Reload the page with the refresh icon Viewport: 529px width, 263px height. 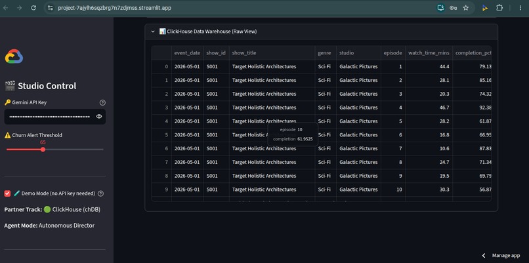(x=33, y=8)
